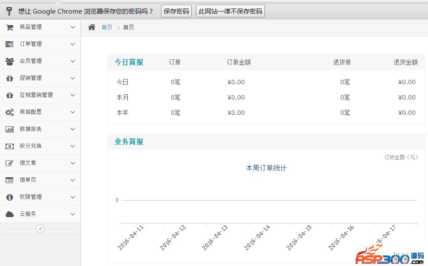Click the 订单管理 list icon

pos(9,44)
